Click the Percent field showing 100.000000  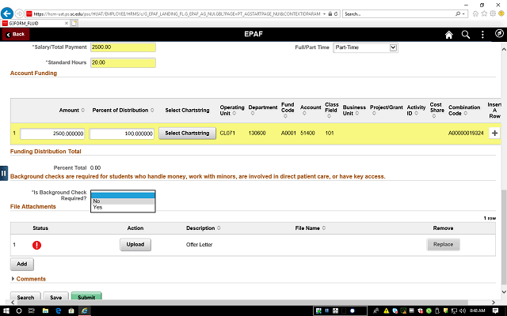121,134
